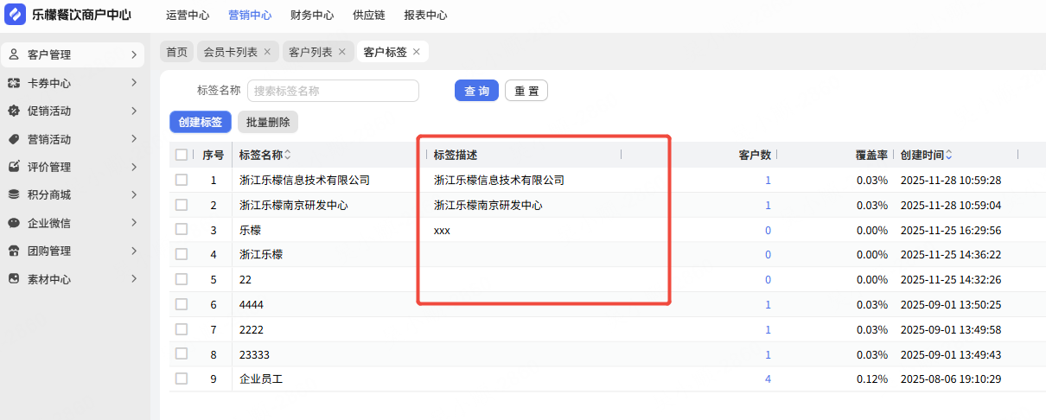Expand the 素材中心 sidebar menu arrow

(x=134, y=279)
